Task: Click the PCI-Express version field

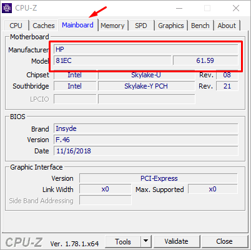Action: [x=159, y=178]
